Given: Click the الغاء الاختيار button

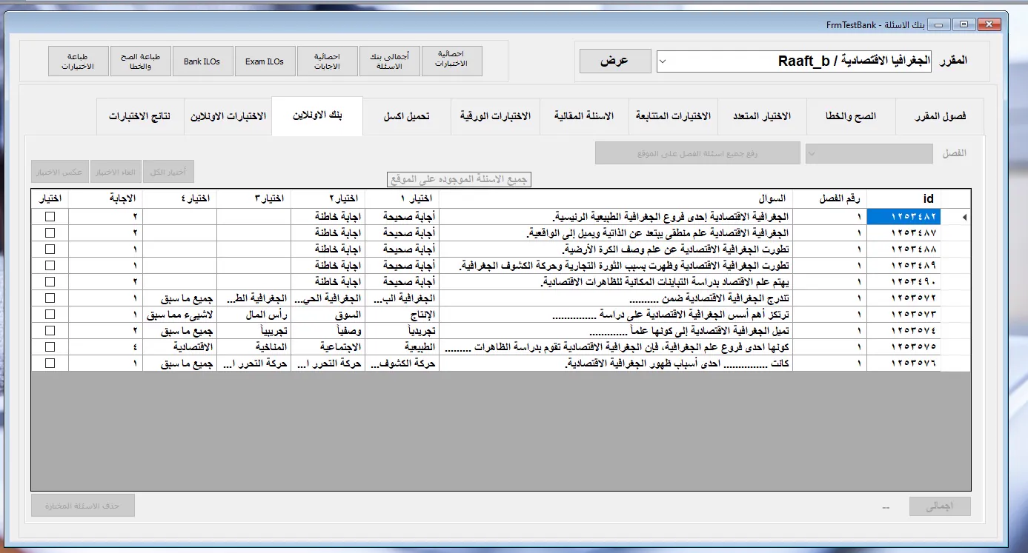Looking at the screenshot, I should (116, 172).
